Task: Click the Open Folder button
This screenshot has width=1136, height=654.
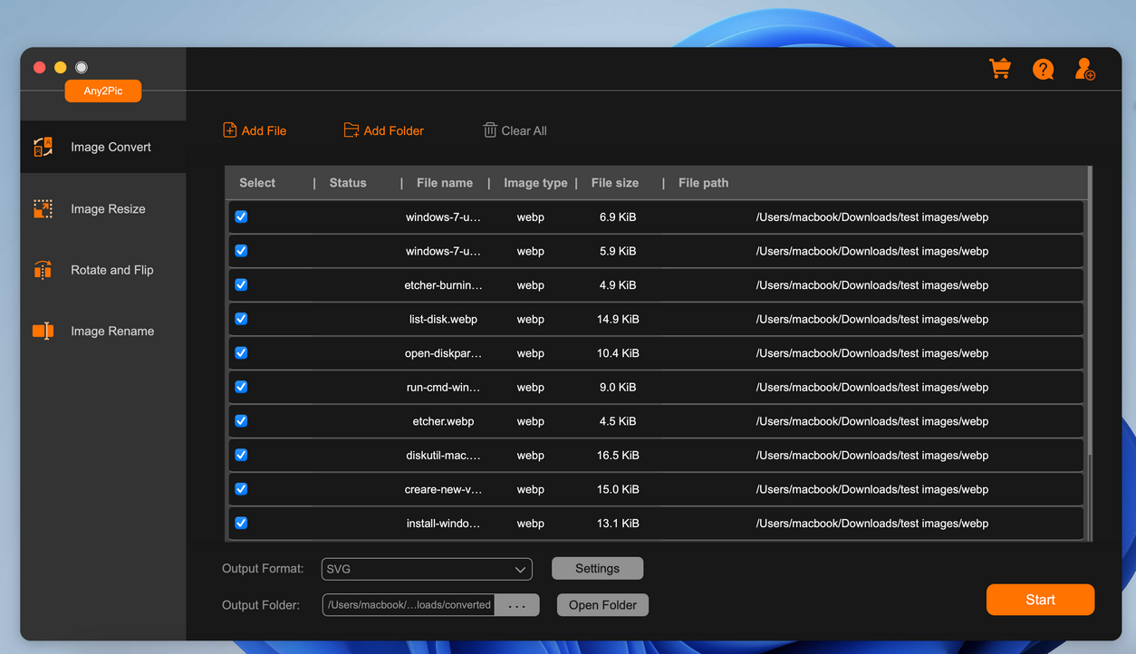Action: pyautogui.click(x=602, y=605)
